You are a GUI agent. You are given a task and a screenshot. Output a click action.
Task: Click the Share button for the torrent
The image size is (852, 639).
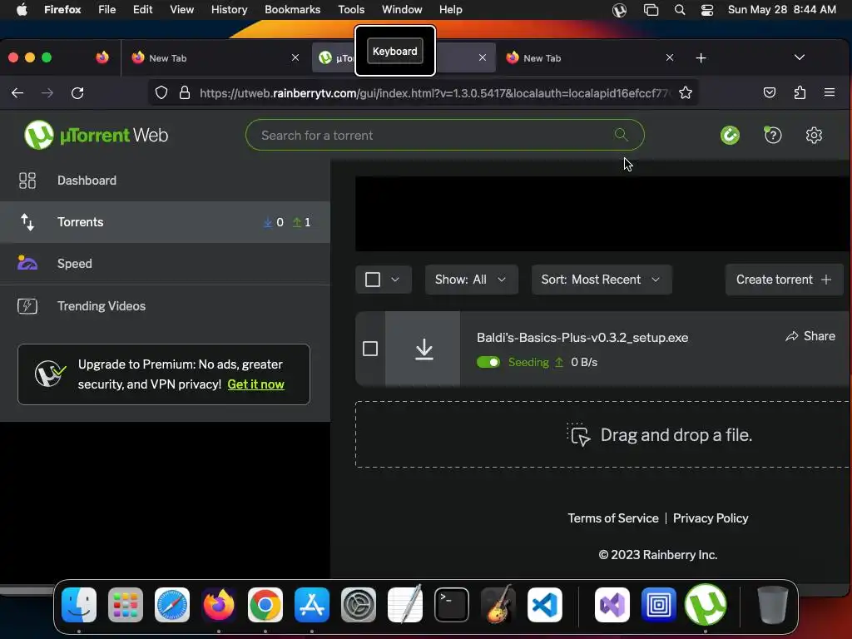point(810,336)
